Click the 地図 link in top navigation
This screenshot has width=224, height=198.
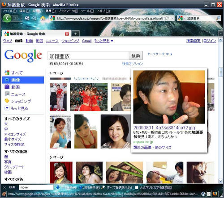(39, 41)
